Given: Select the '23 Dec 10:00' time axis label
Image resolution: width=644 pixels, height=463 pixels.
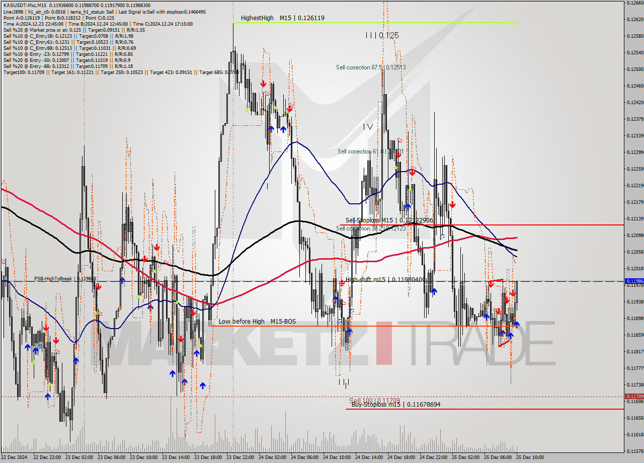Looking at the screenshot, I should [144, 457].
